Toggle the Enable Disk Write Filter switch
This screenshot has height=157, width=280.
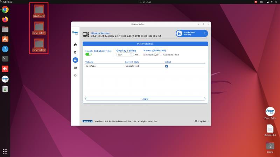click(89, 54)
